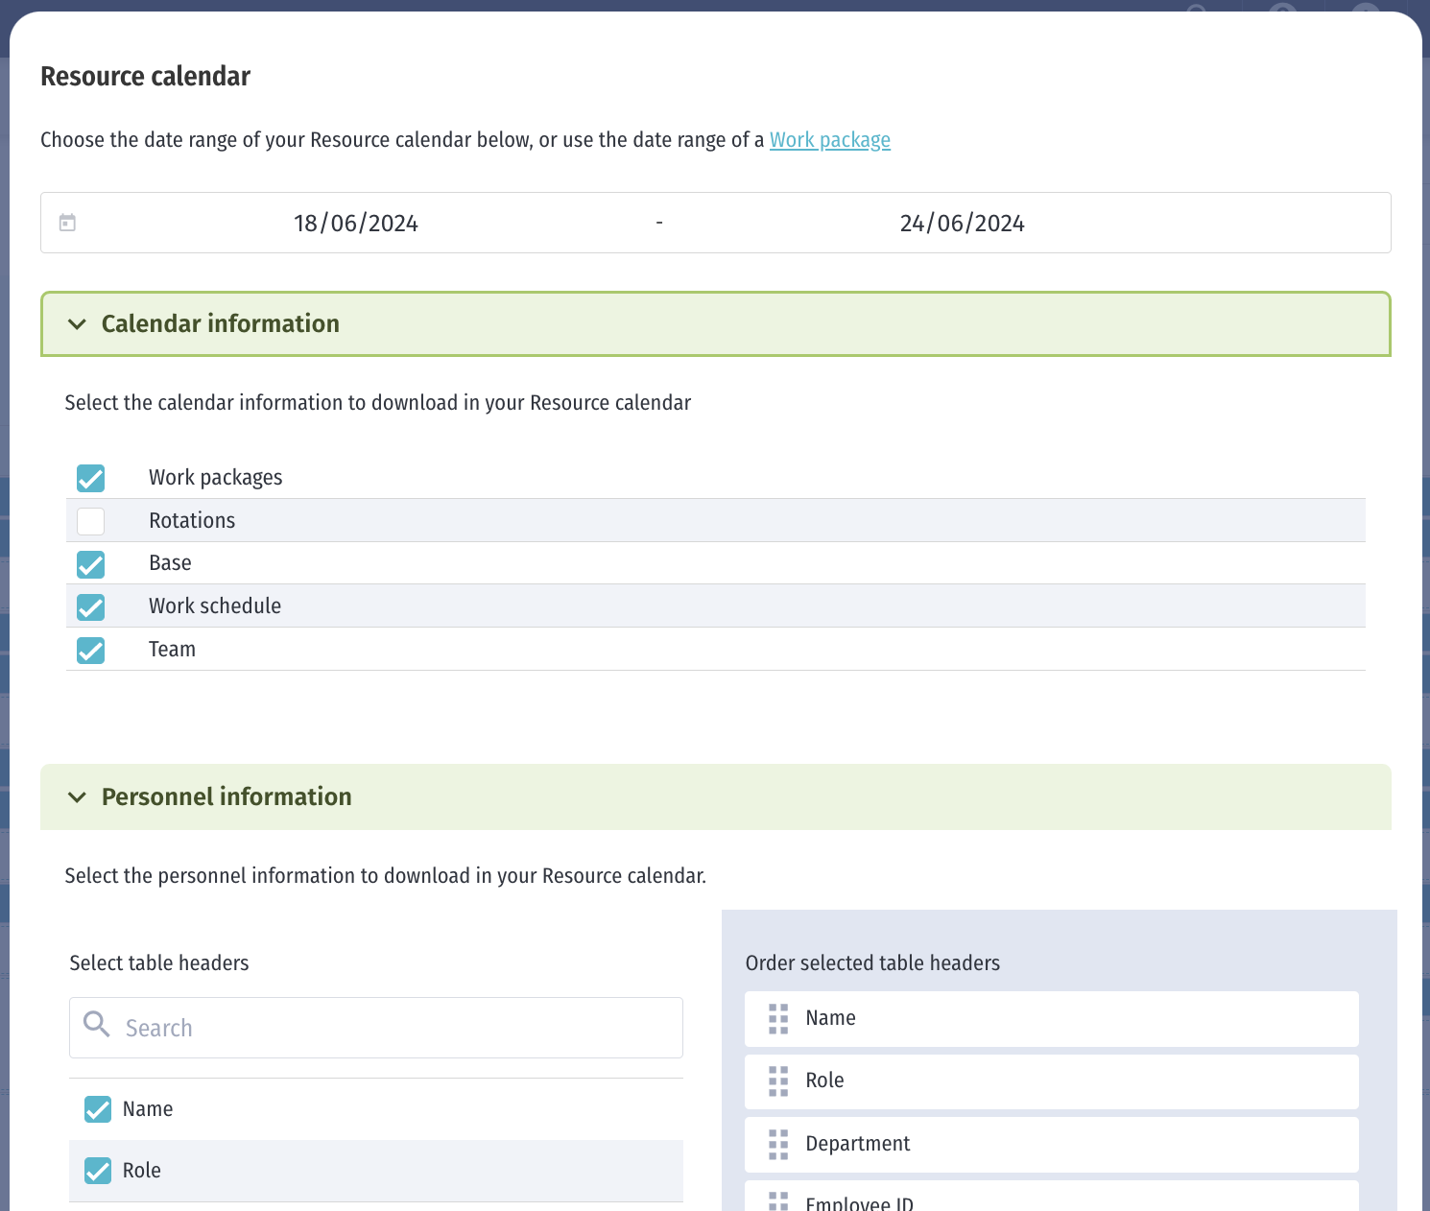Grab the drag handle for Role header
The width and height of the screenshot is (1430, 1211).
[x=778, y=1081]
